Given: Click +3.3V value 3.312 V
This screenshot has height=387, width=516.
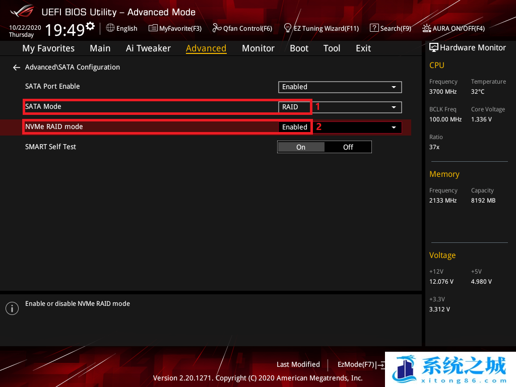Looking at the screenshot, I should 439,309.
